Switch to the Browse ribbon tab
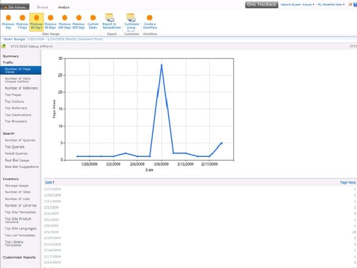The image size is (357, 268). [42, 7]
